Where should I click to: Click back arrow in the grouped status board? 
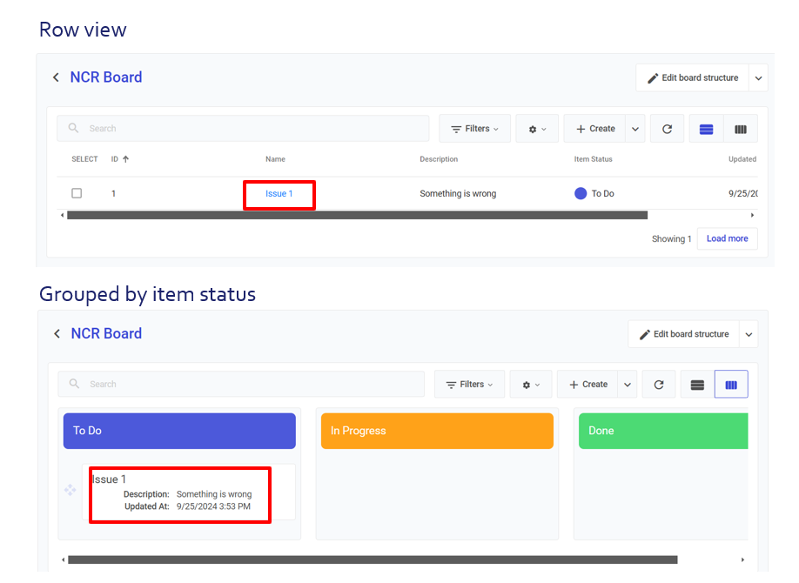pyautogui.click(x=57, y=334)
